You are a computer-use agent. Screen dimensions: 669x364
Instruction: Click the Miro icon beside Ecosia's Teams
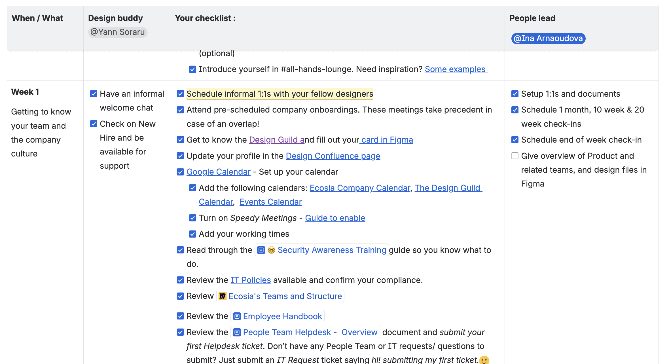[x=223, y=296]
